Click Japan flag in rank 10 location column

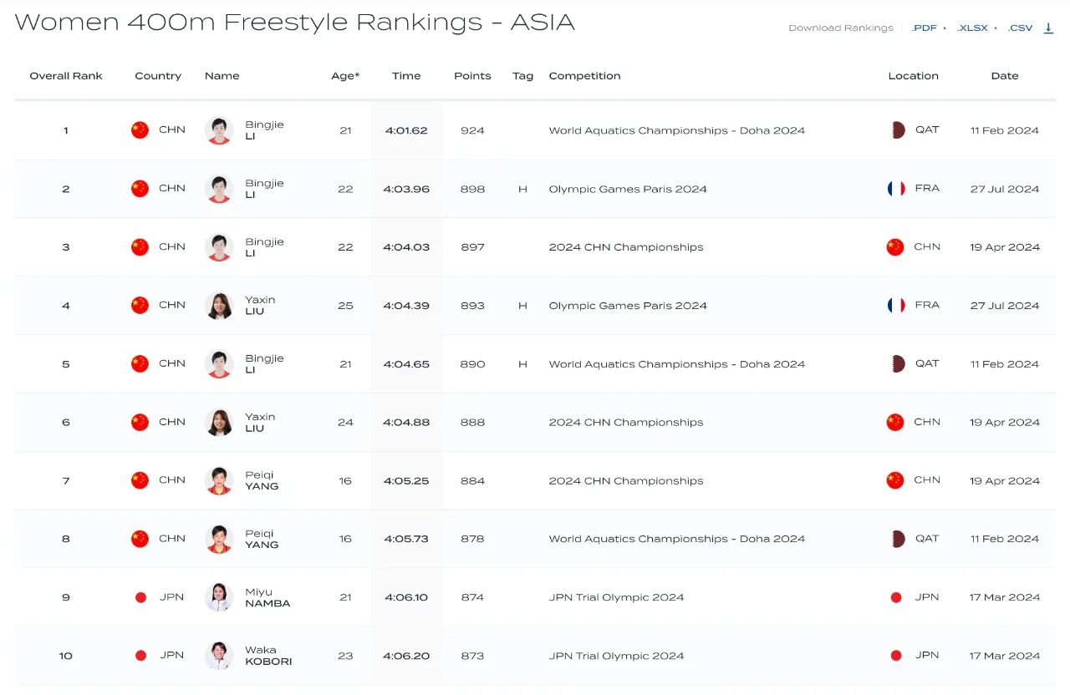896,656
